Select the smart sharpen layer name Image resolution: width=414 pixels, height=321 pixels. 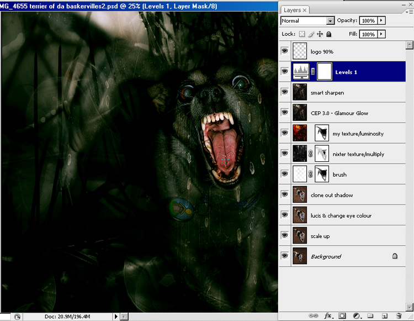[x=327, y=92]
